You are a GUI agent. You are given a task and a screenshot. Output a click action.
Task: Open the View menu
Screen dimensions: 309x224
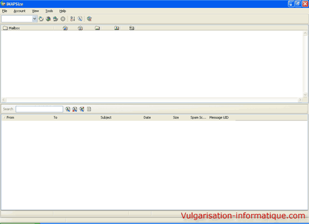point(35,11)
